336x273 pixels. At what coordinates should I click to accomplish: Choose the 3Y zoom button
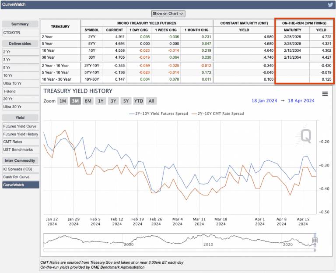113,101
